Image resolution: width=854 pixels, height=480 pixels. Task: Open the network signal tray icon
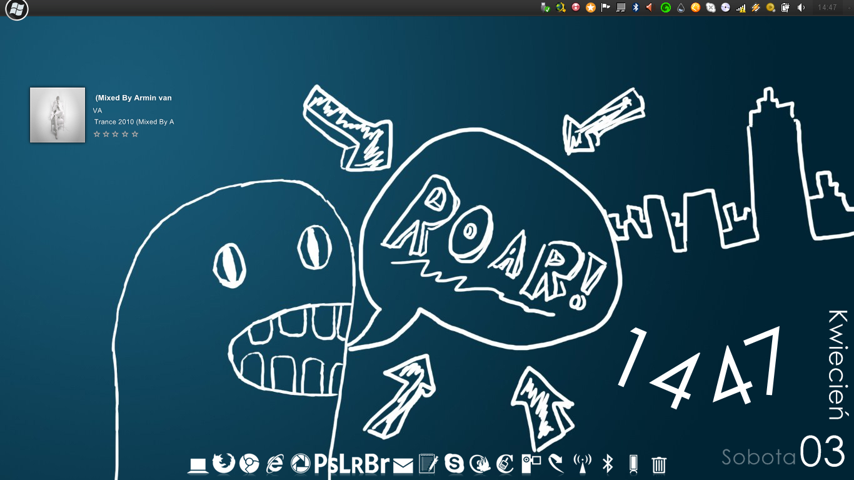pos(741,7)
